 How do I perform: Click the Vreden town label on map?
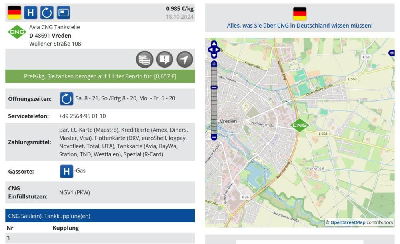click(228, 121)
